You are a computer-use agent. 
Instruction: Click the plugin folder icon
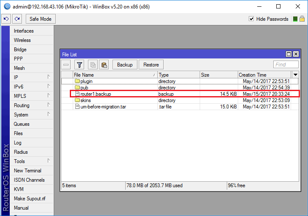[x=77, y=81]
